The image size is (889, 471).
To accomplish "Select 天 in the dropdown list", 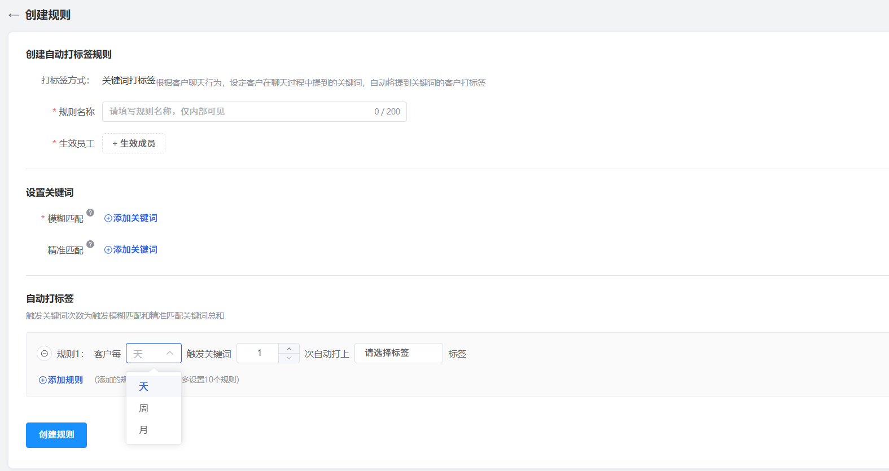I will pos(154,386).
